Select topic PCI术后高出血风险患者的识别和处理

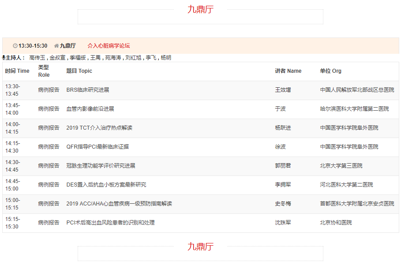(110, 222)
